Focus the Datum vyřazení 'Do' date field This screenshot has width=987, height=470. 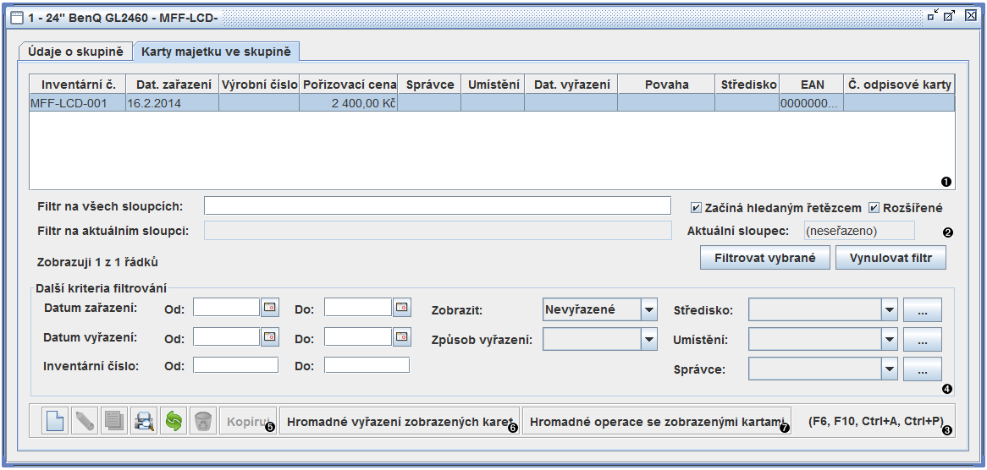click(x=358, y=336)
